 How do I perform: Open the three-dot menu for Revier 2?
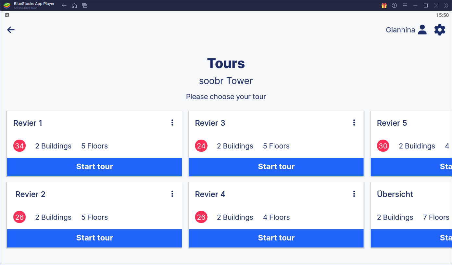(172, 194)
